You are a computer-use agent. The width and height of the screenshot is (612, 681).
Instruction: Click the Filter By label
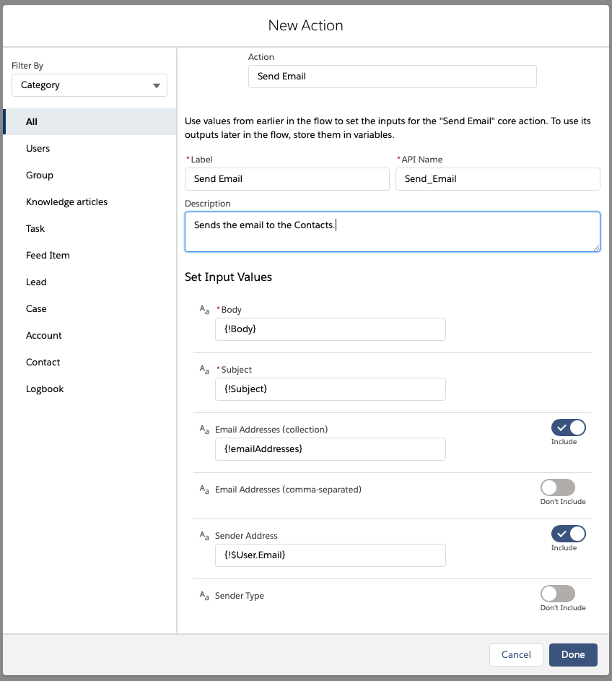pyautogui.click(x=27, y=66)
